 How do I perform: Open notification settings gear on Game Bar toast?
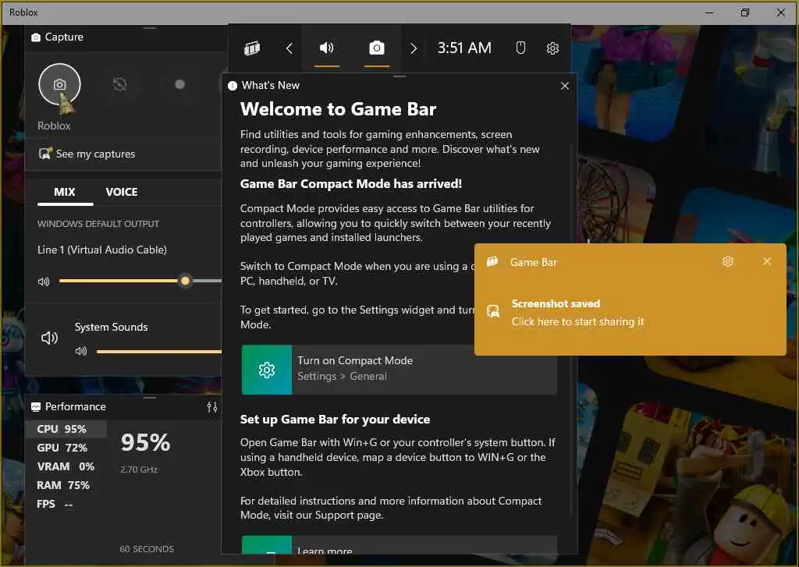pos(728,261)
